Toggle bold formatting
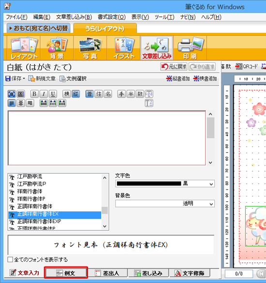Viewport: 266px width, 283px height. coord(34,94)
